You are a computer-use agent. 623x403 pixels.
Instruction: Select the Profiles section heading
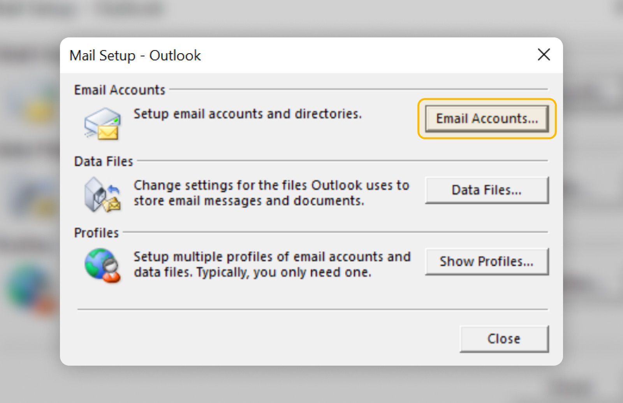pos(96,233)
